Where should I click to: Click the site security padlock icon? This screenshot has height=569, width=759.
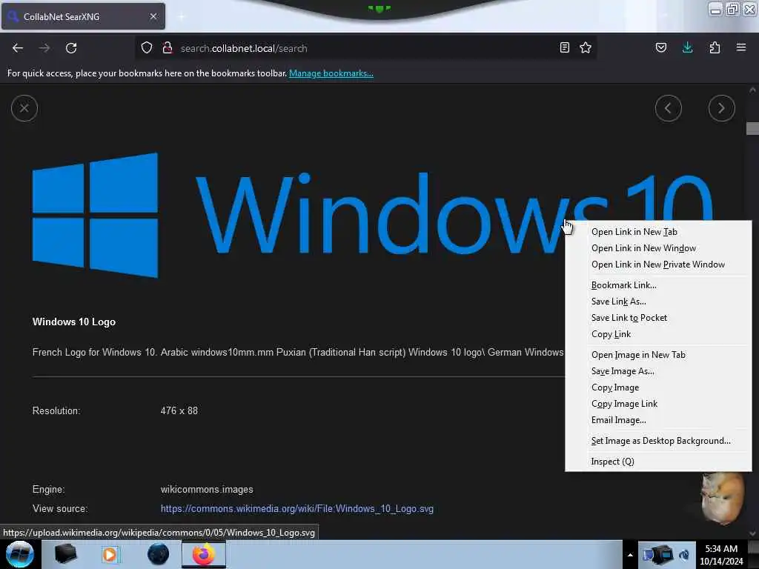pos(168,47)
